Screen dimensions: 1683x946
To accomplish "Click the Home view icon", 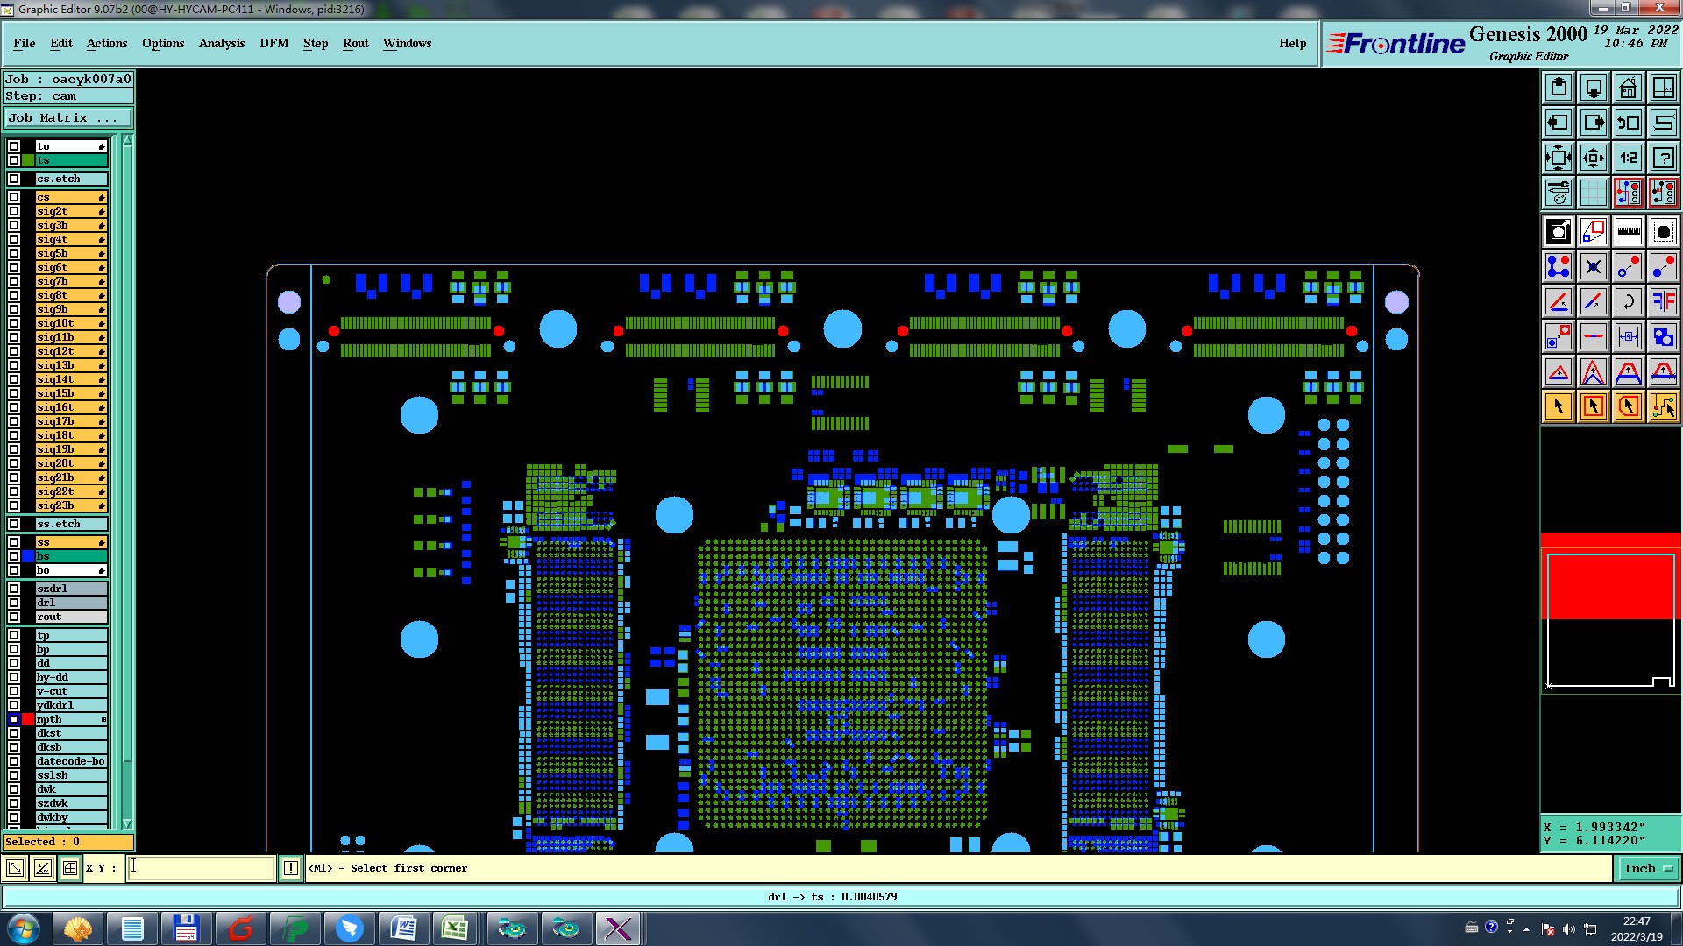I will coord(1628,88).
